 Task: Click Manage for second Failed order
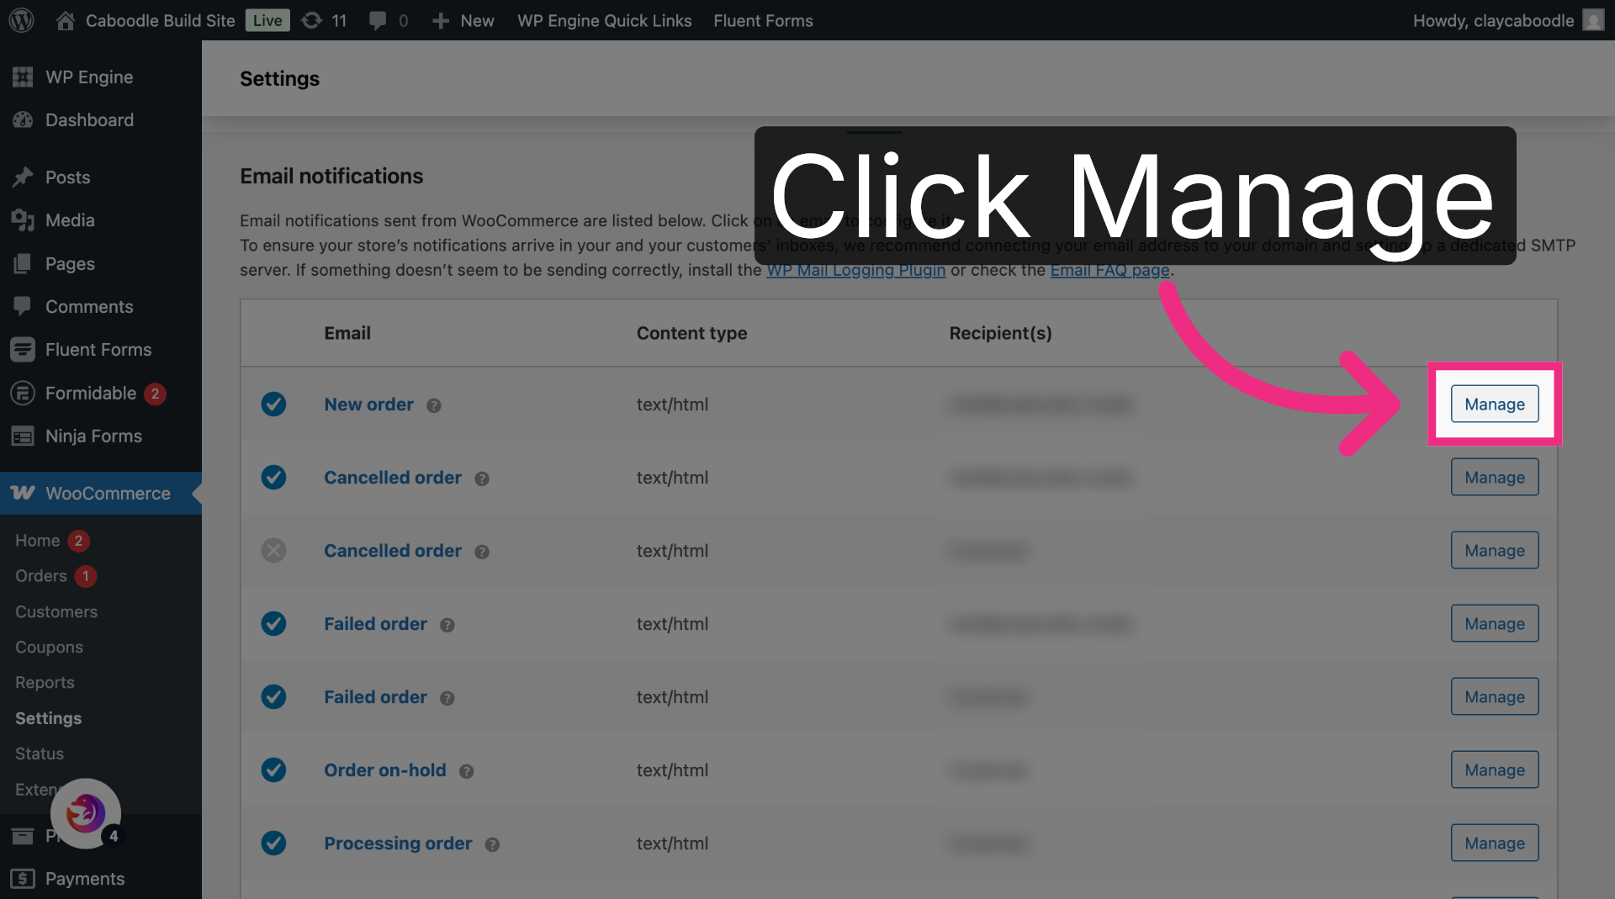tap(1495, 697)
